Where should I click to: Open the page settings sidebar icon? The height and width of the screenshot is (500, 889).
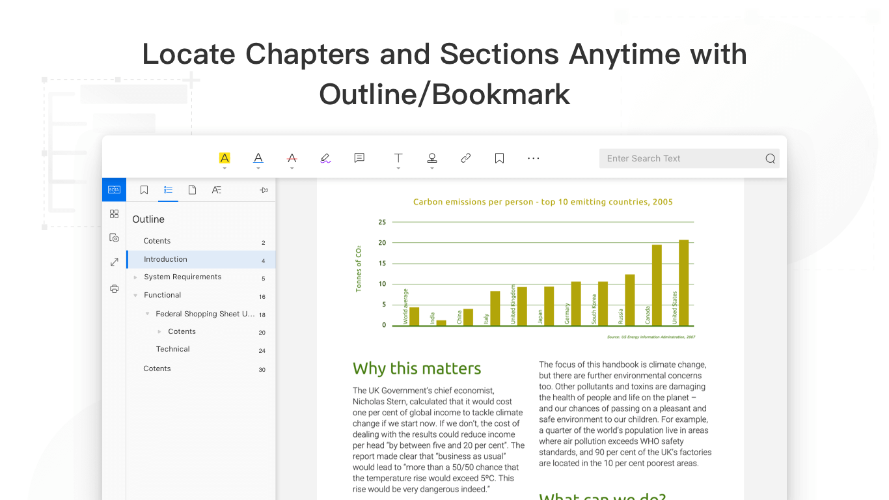point(115,238)
